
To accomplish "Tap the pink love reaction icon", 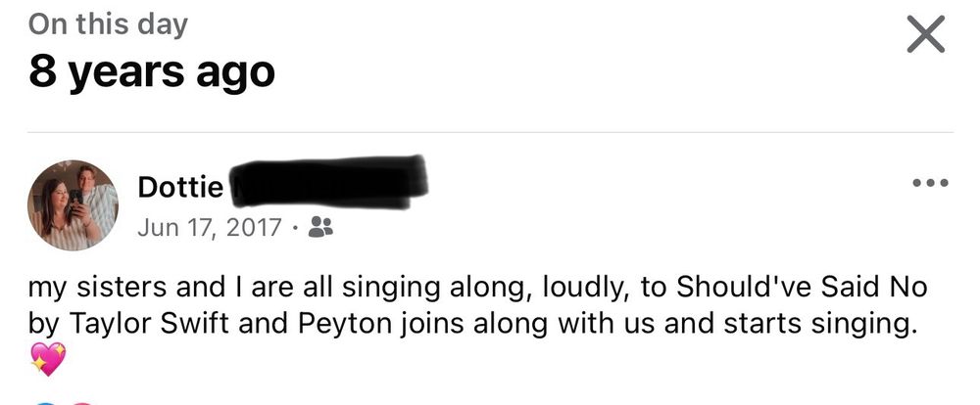I will click(x=82, y=402).
